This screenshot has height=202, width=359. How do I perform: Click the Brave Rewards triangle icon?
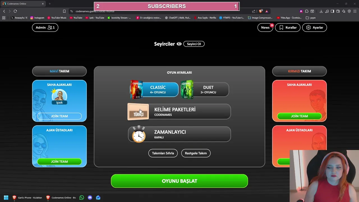pyautogui.click(x=266, y=11)
